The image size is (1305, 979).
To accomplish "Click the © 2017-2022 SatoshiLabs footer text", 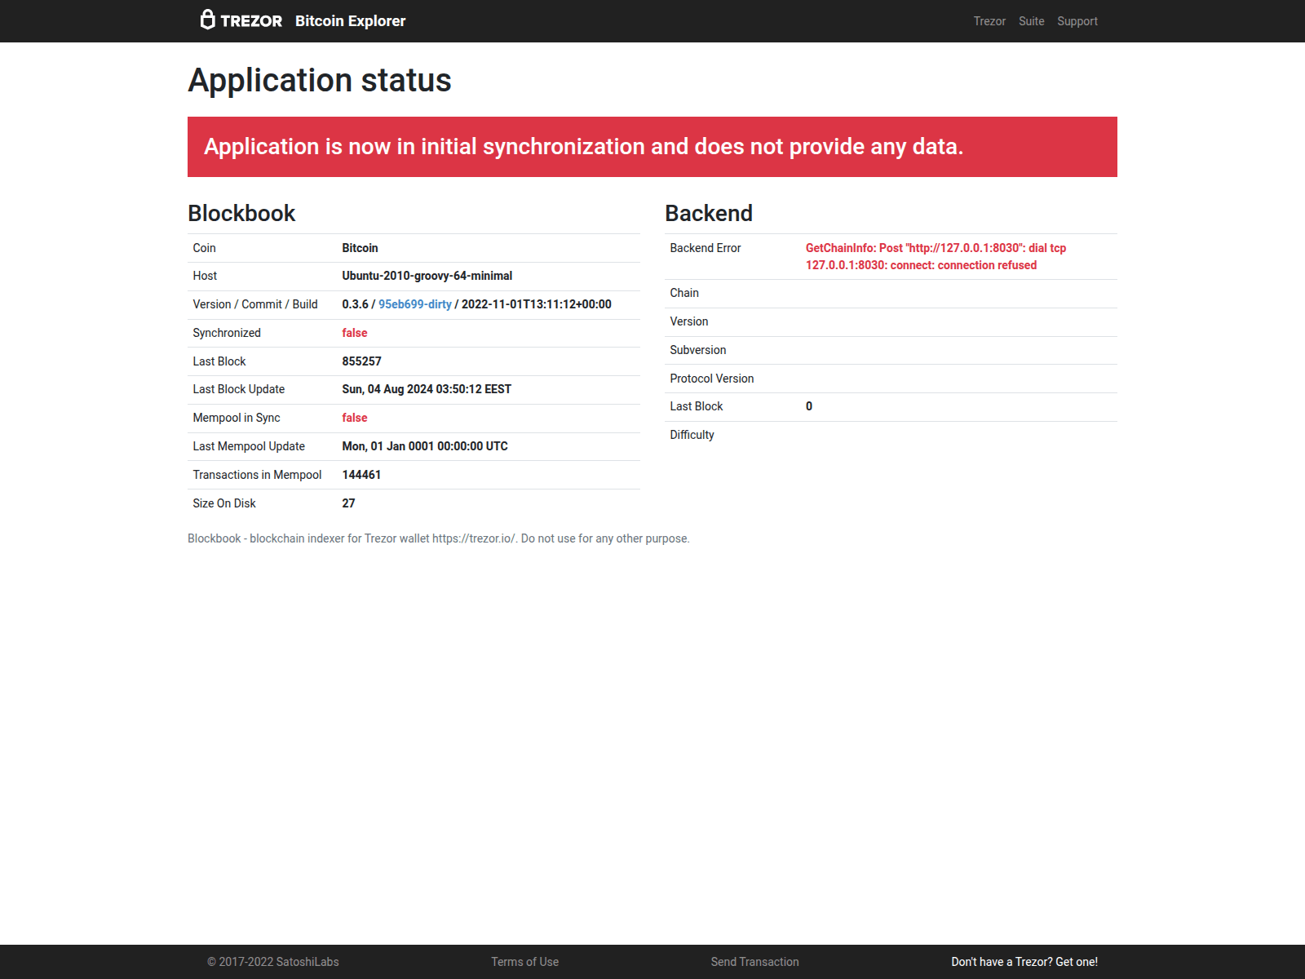I will pyautogui.click(x=273, y=962).
